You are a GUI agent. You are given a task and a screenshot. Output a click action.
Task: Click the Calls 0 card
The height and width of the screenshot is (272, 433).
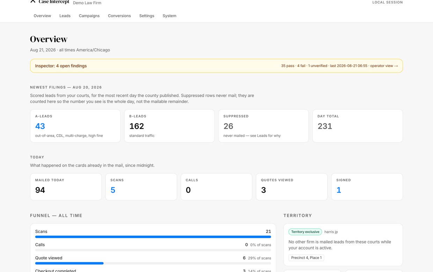[216, 187]
